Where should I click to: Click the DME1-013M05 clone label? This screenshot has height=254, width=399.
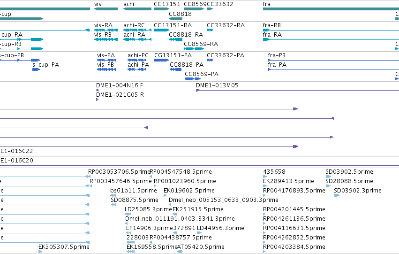pyautogui.click(x=217, y=85)
